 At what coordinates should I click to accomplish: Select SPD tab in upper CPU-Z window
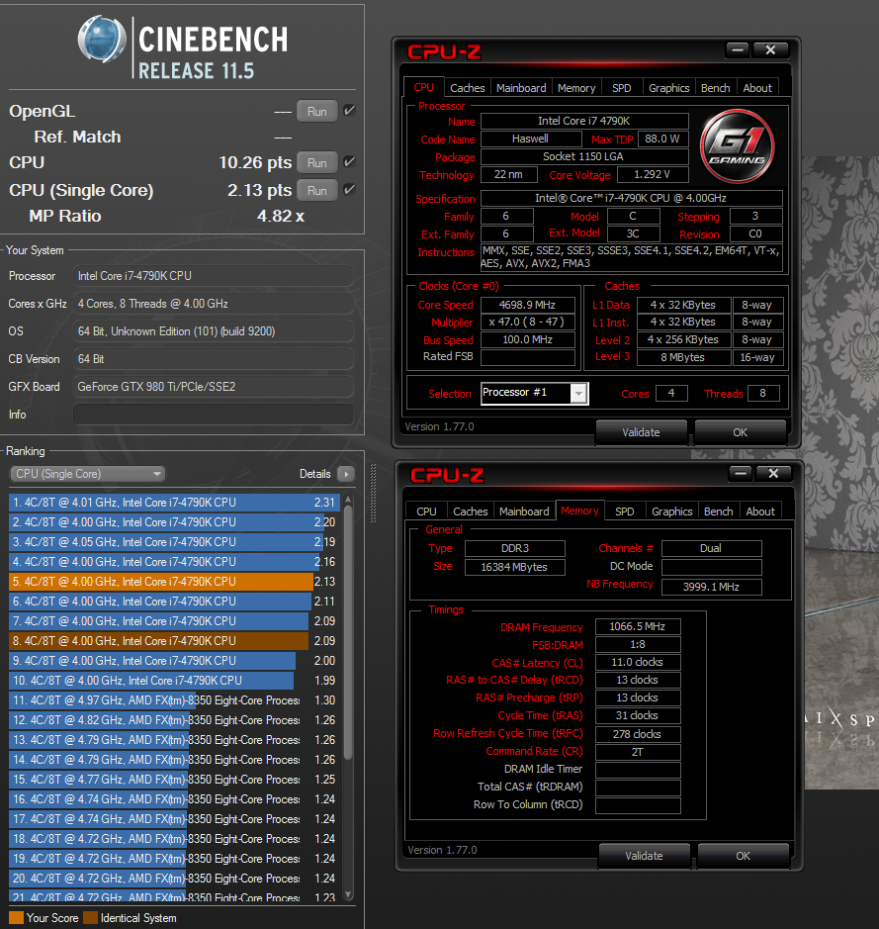[622, 88]
